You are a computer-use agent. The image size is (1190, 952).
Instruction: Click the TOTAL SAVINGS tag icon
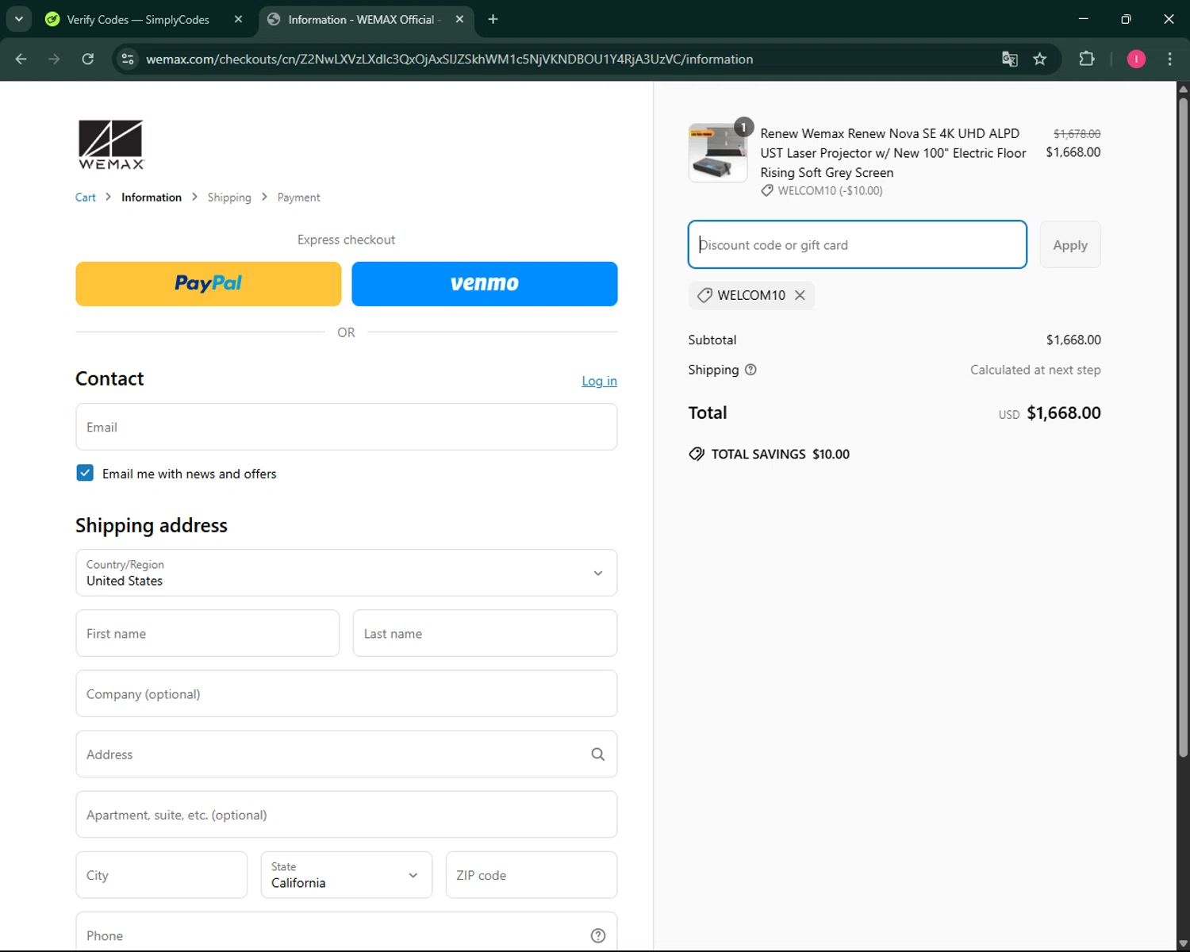pos(697,454)
